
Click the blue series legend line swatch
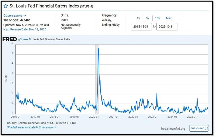tap(26, 39)
